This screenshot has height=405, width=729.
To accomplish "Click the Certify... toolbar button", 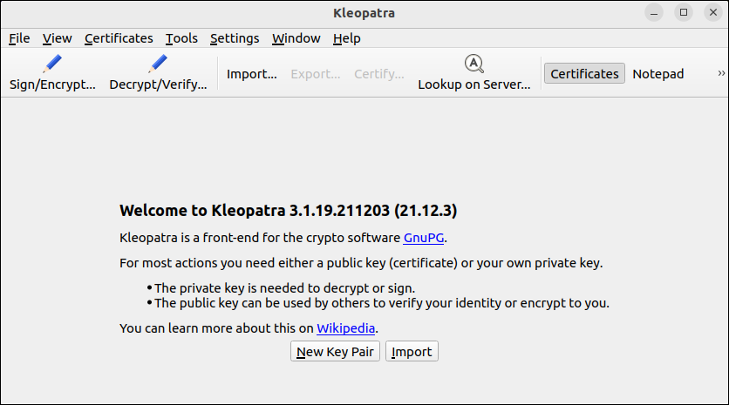I will tap(379, 74).
